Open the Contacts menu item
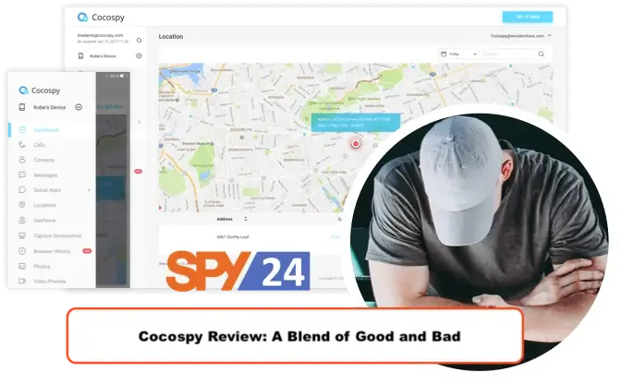This screenshot has width=621, height=384. (44, 160)
